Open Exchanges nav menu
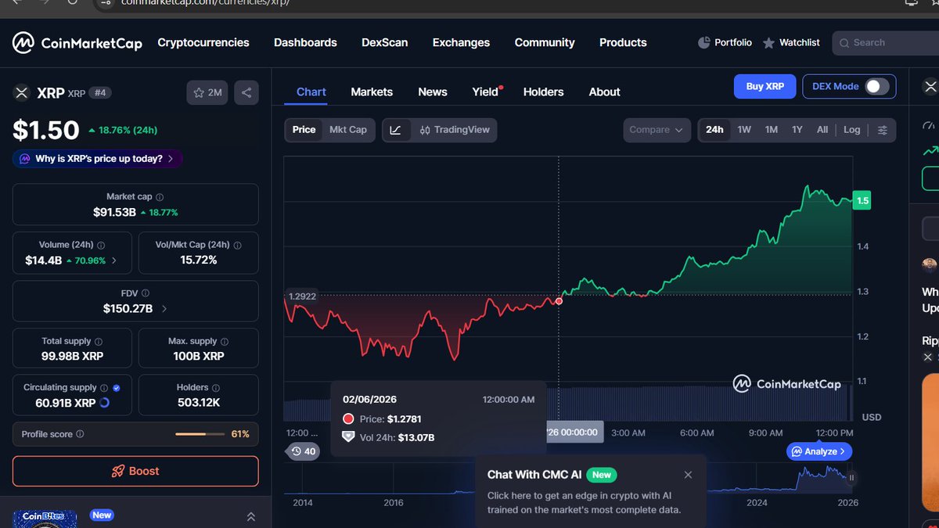Image resolution: width=939 pixels, height=528 pixels. coord(461,43)
